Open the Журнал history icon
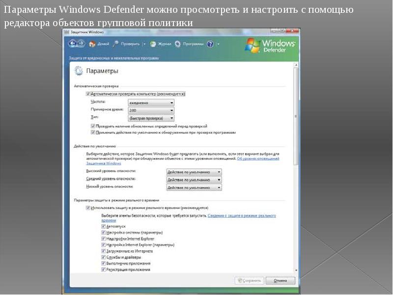This screenshot has height=295, width=393. (x=153, y=44)
